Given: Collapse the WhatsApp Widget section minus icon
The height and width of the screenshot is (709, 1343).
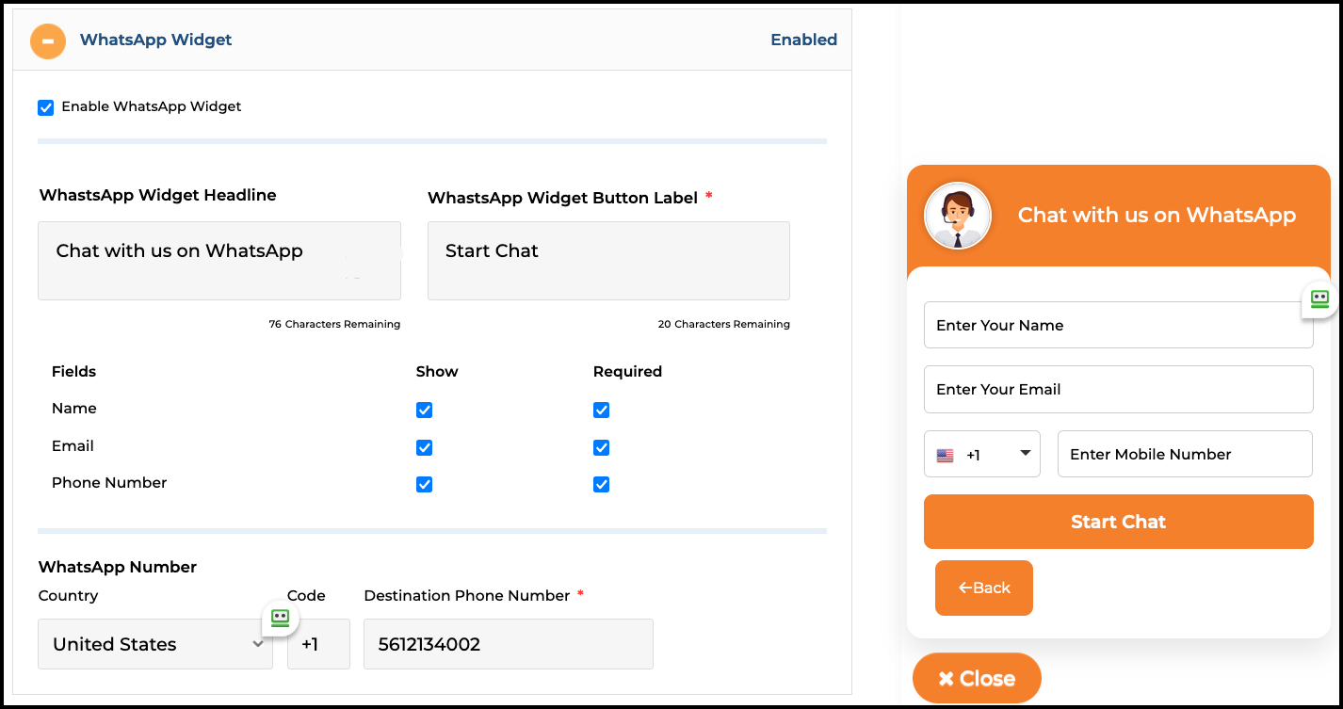Looking at the screenshot, I should click(48, 40).
